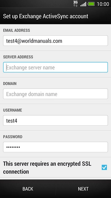This screenshot has width=111, height=198.
Task: Tap the 10:00 clock in status bar
Action: point(103,4)
